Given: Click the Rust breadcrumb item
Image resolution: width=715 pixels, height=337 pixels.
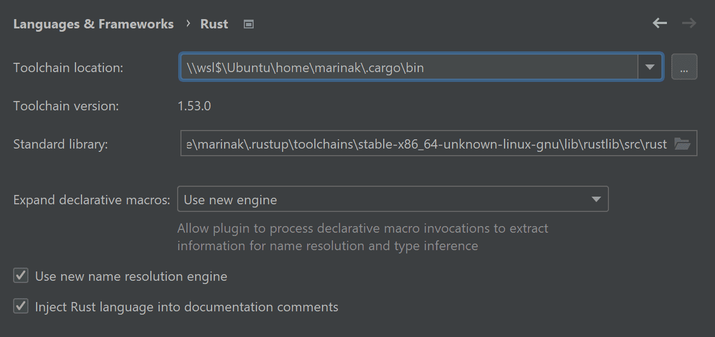Looking at the screenshot, I should click(214, 24).
